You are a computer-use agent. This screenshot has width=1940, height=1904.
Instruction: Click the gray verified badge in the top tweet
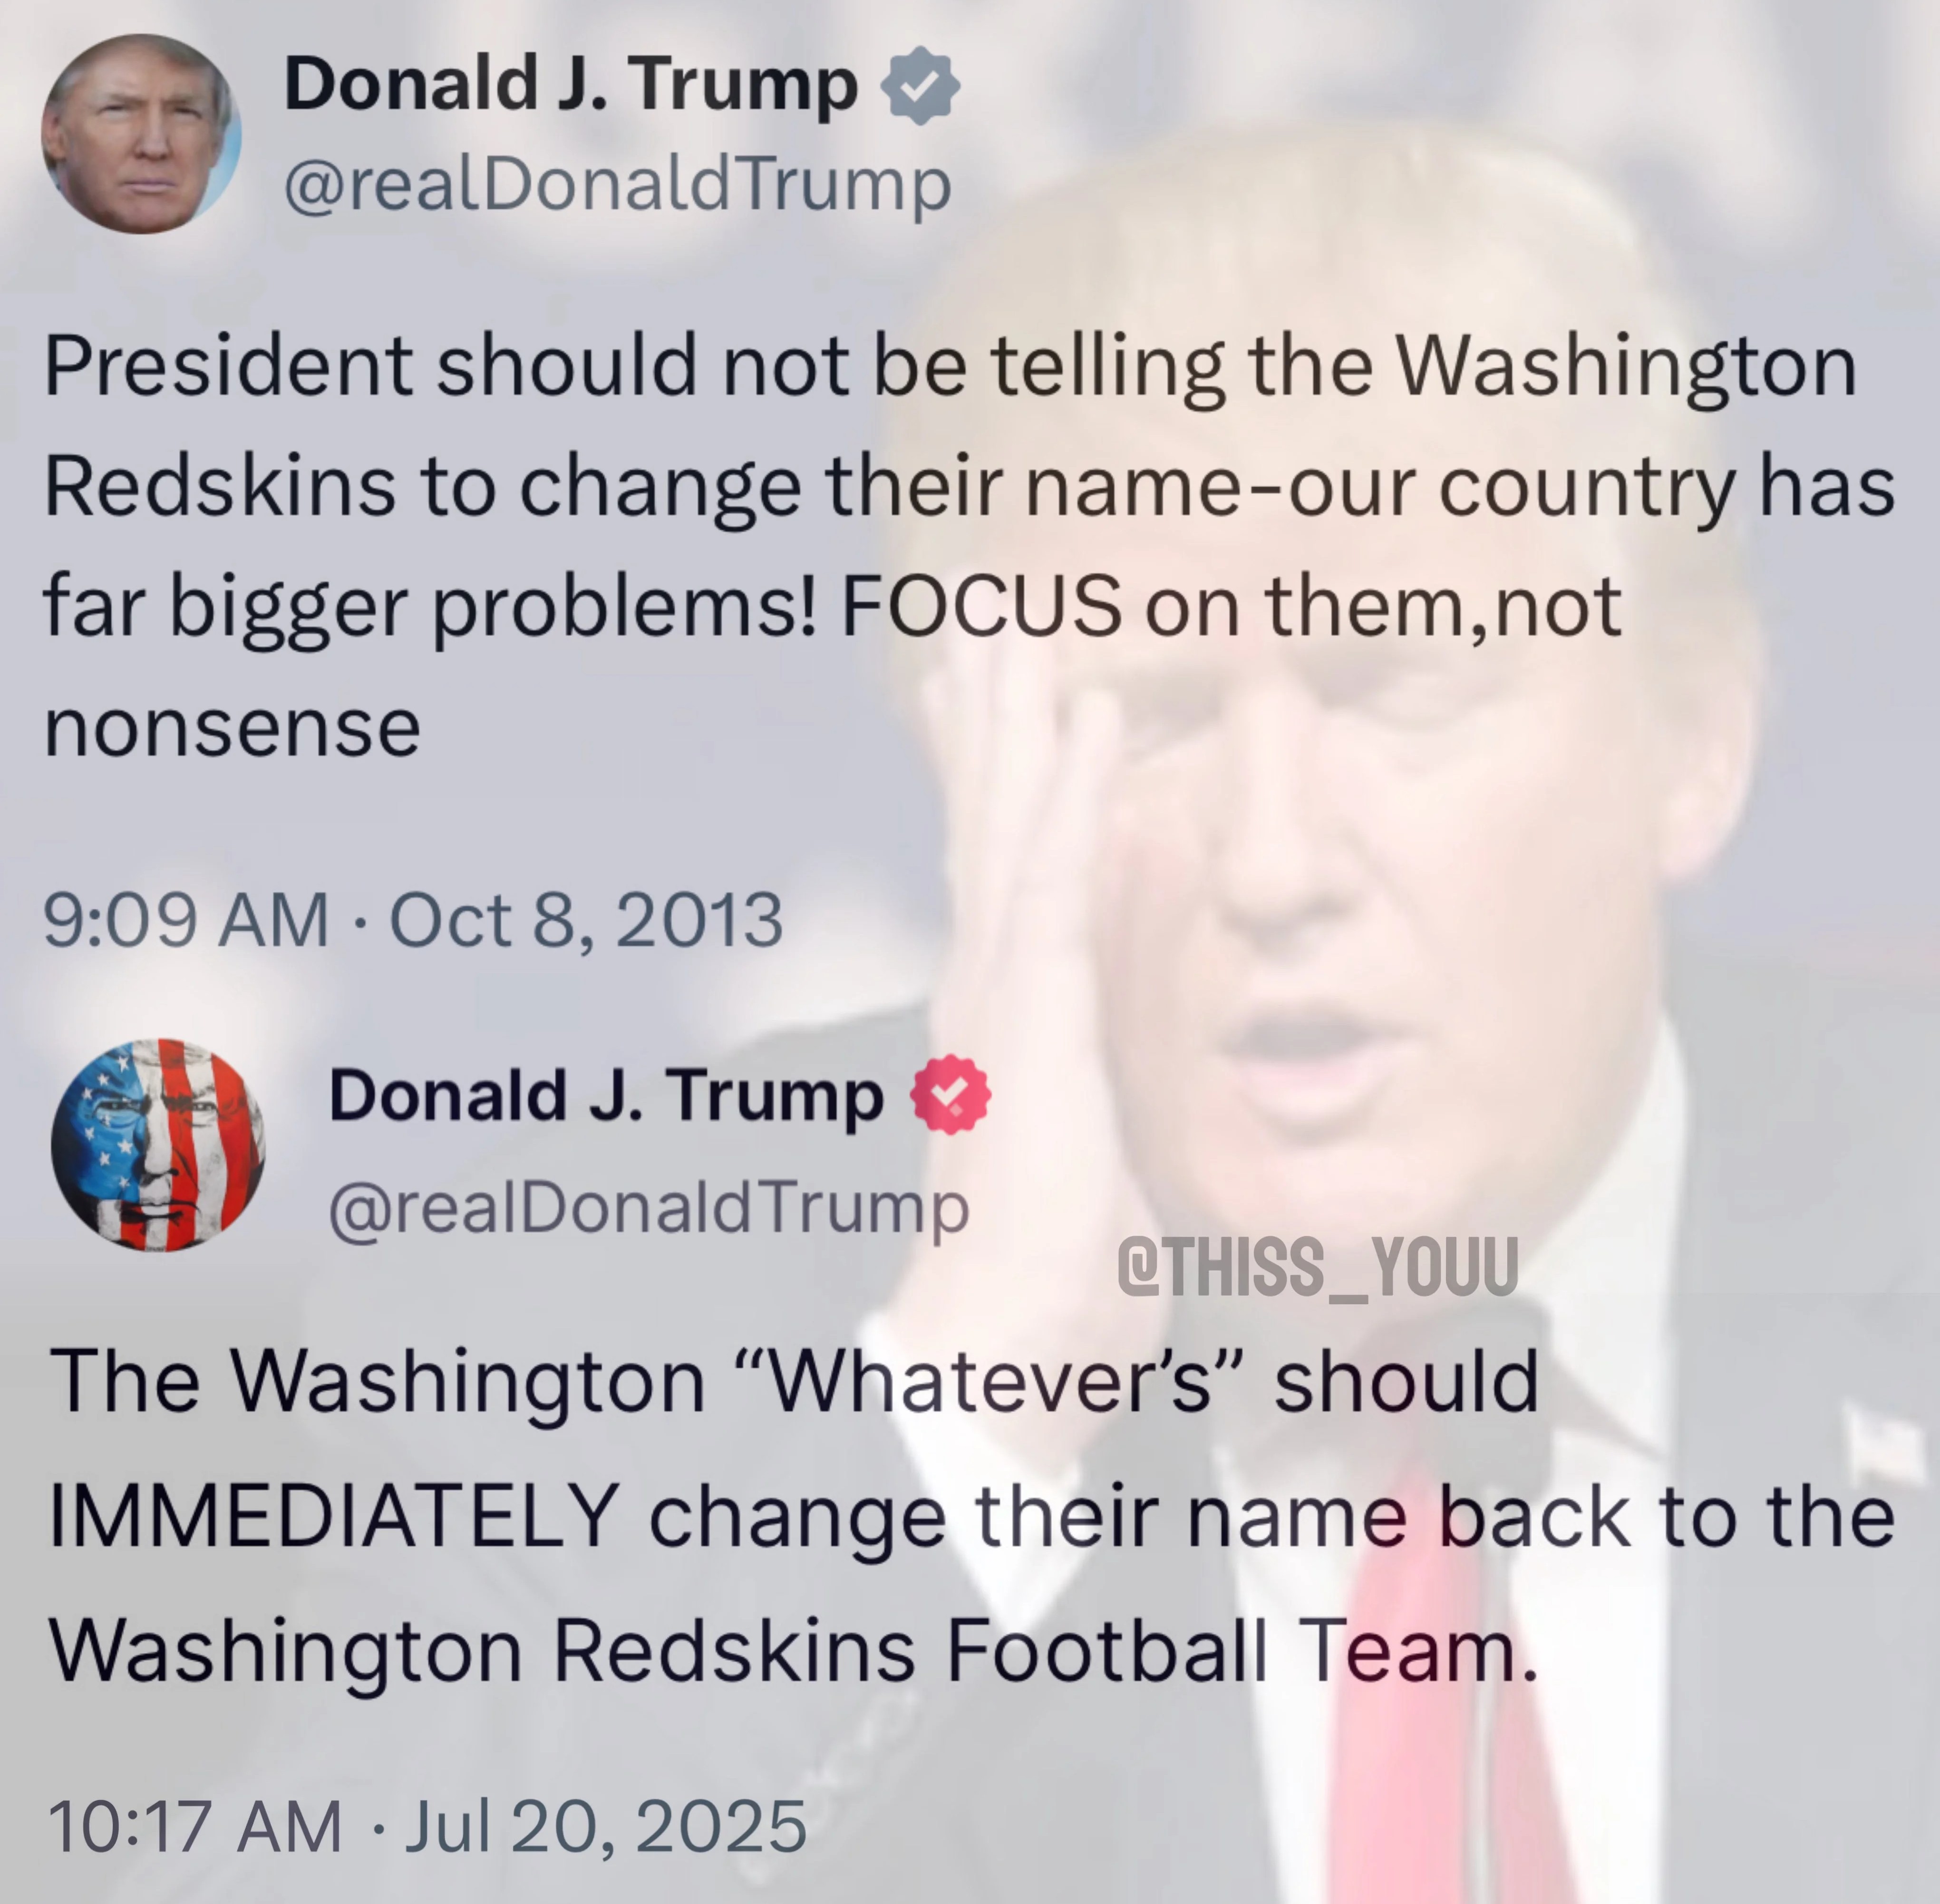point(920,86)
